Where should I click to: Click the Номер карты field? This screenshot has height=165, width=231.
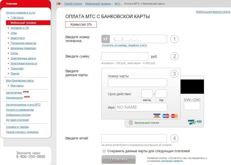point(137,83)
